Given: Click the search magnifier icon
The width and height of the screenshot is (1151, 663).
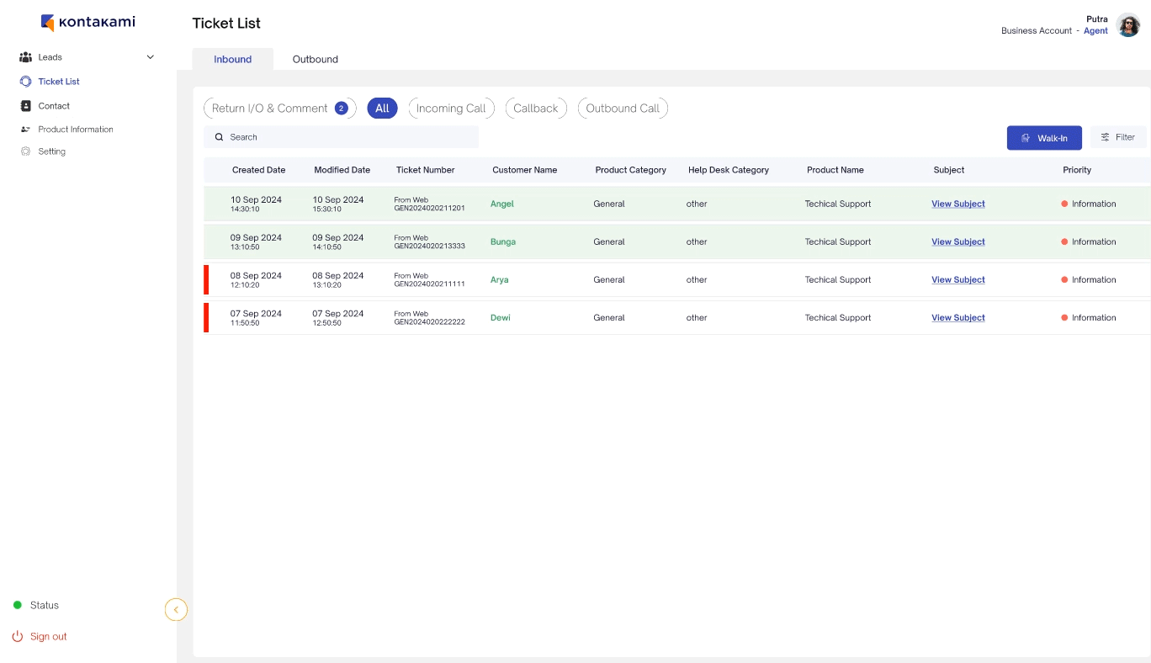Looking at the screenshot, I should coord(219,137).
